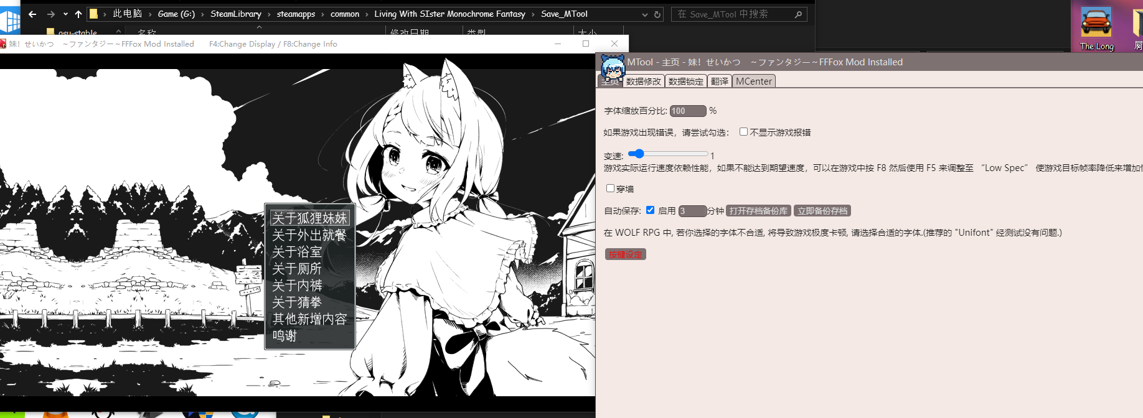The height and width of the screenshot is (418, 1143).
Task: Click the game window title bar icon
Action: click(3, 44)
